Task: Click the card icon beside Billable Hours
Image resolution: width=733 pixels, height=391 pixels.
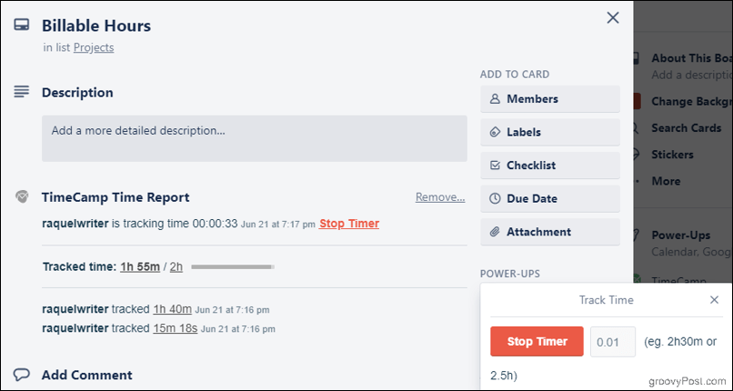Action: 22,25
